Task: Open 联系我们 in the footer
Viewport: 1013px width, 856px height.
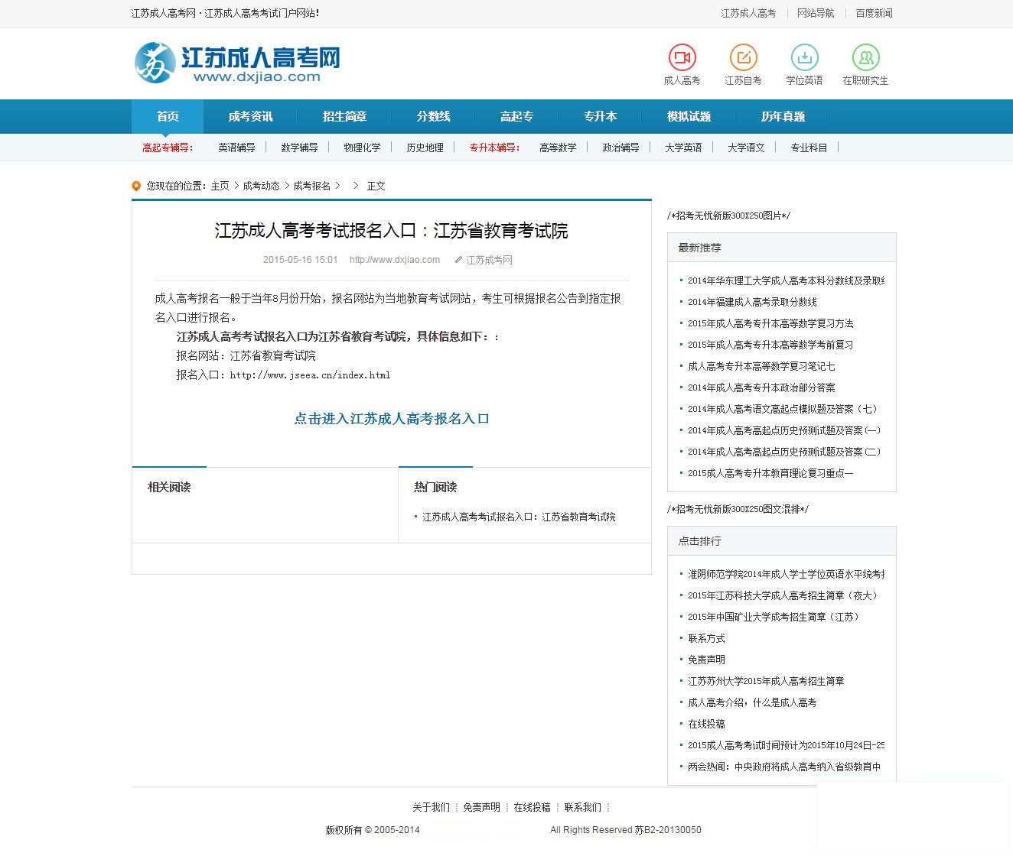Action: pyautogui.click(x=583, y=807)
